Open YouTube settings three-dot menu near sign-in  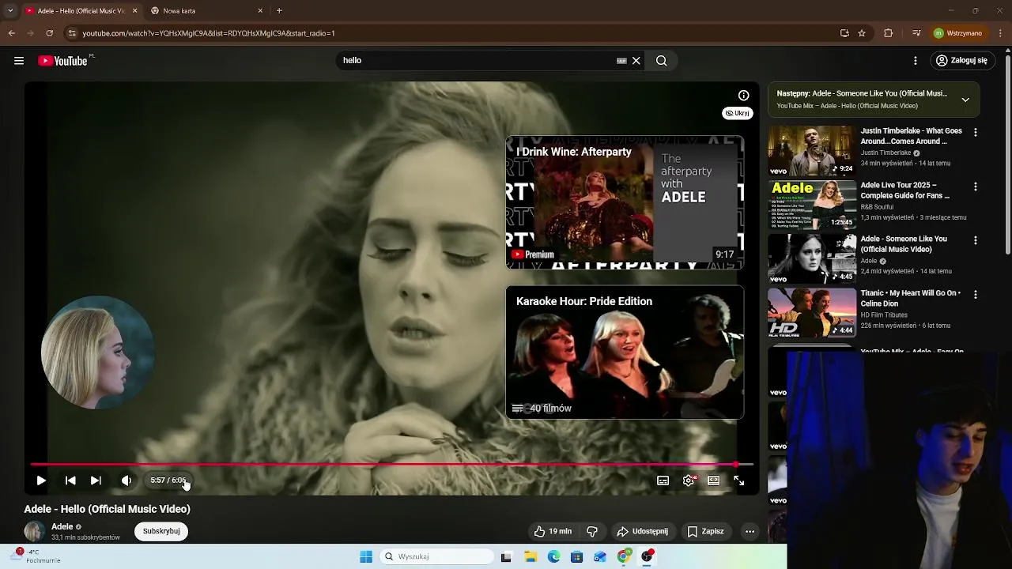(916, 61)
